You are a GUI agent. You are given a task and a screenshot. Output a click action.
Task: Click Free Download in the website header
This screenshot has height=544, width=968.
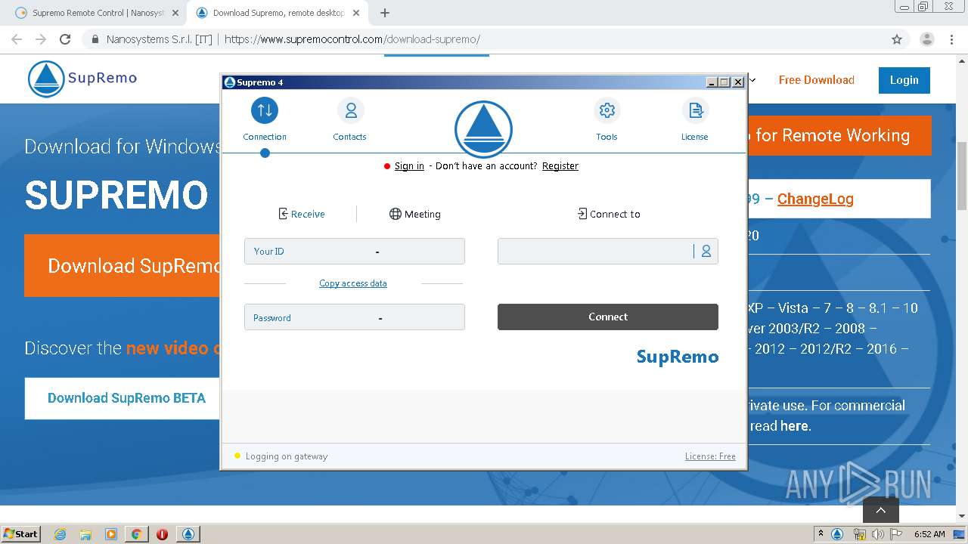pyautogui.click(x=817, y=80)
